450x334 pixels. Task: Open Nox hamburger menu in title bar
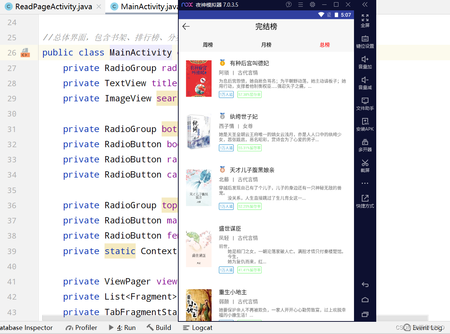(x=301, y=4)
